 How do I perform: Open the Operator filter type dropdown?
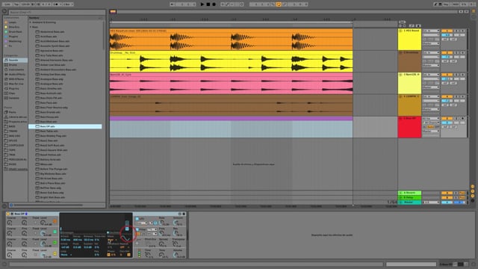(152, 229)
